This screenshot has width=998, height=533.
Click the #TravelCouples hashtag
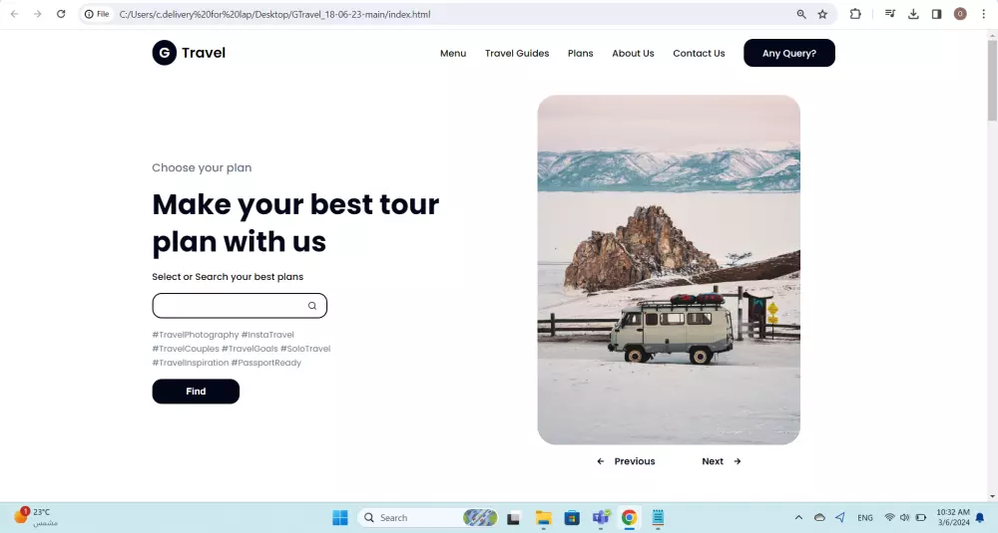pyautogui.click(x=186, y=348)
